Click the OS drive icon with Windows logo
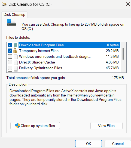The height and width of the screenshot is (148, 131). point(11,22)
